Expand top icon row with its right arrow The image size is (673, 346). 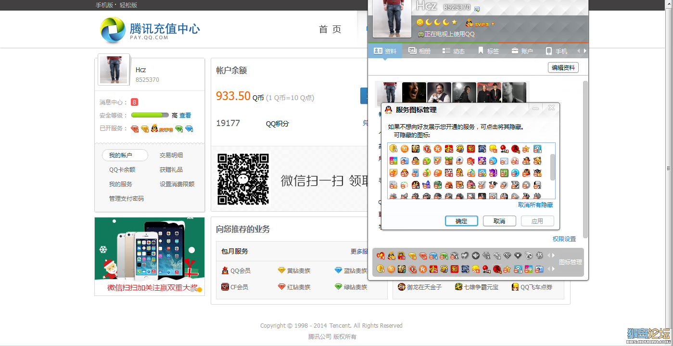point(553,256)
